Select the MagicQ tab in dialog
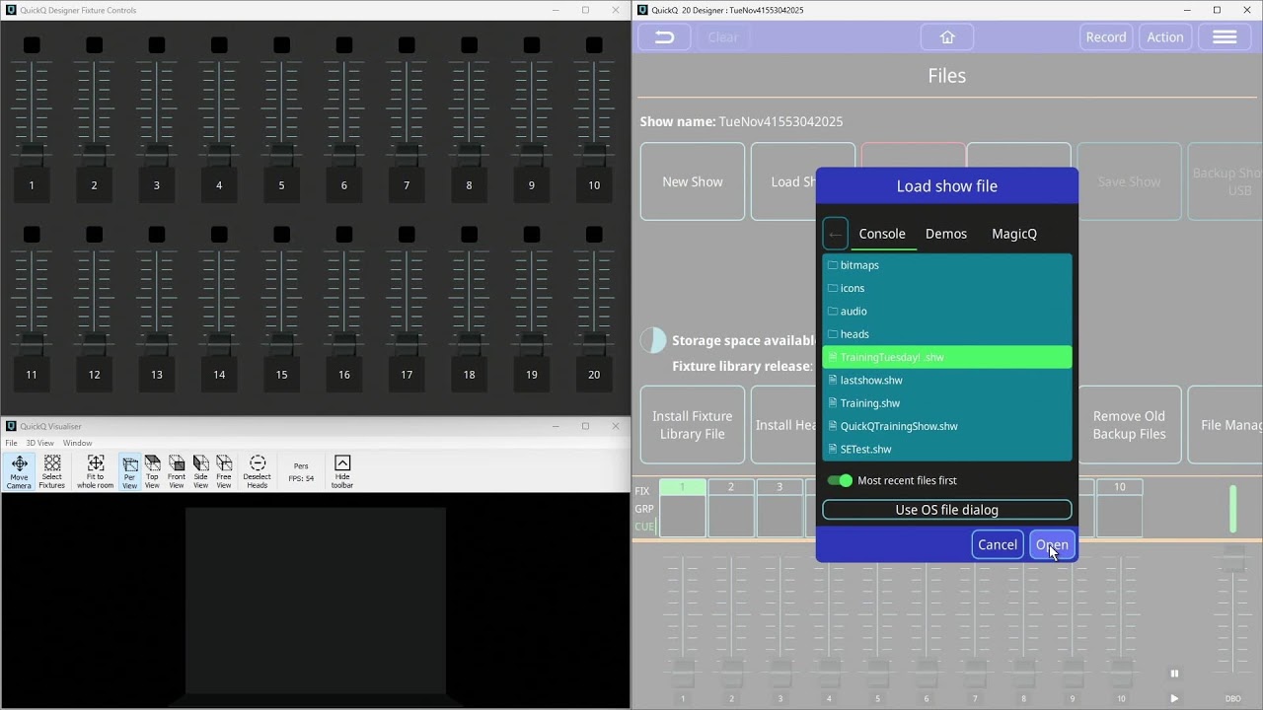This screenshot has height=710, width=1263. tap(1014, 234)
